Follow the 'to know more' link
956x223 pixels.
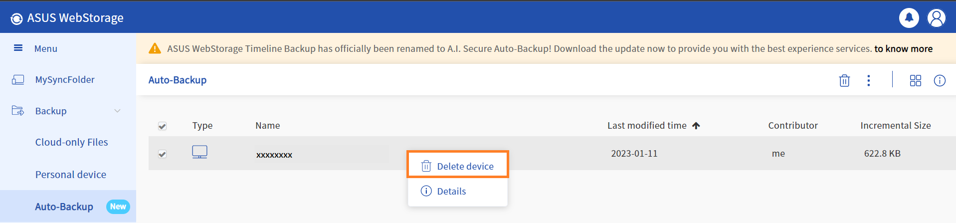point(903,48)
